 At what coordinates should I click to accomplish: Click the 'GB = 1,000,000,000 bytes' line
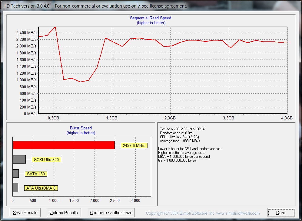point(177,161)
